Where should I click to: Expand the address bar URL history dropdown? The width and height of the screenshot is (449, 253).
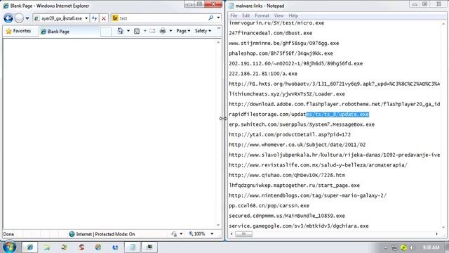86,18
